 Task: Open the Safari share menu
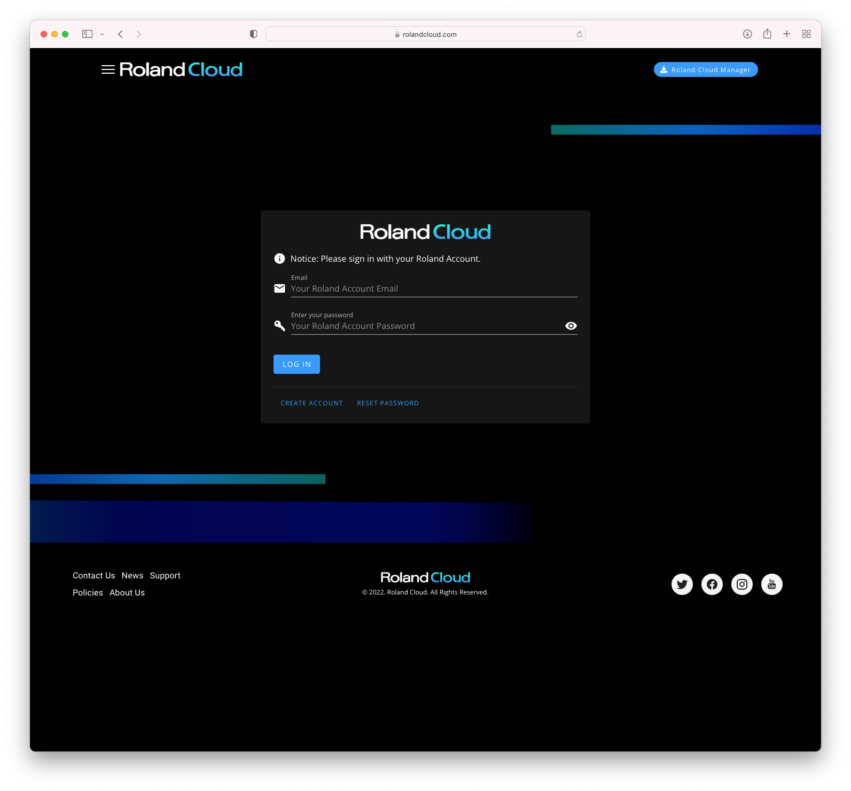click(x=767, y=34)
